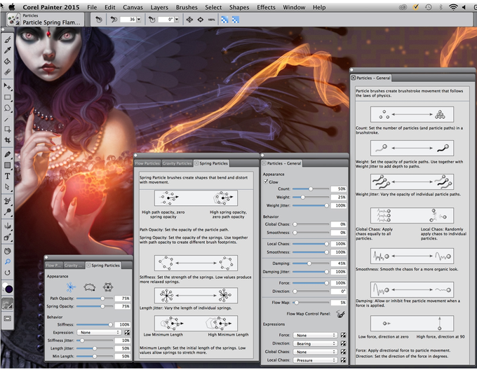Screen dimensions: 477x372
Task: Close the Particles - General control panel tab
Action: tap(264, 163)
